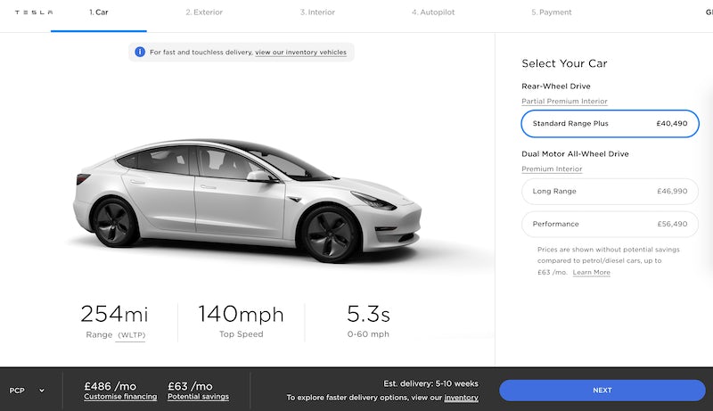This screenshot has width=713, height=411.
Task: Select the Long Range option
Action: 610,191
